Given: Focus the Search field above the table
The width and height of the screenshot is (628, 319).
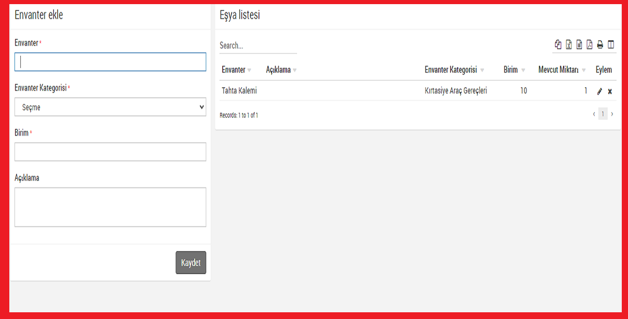Looking at the screenshot, I should pyautogui.click(x=258, y=45).
